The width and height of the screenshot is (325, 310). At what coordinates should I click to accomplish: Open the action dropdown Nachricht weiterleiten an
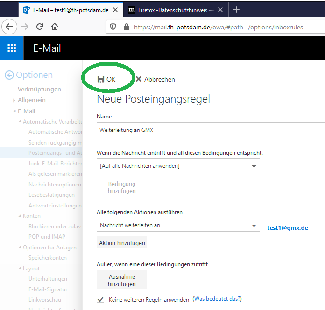(178, 225)
